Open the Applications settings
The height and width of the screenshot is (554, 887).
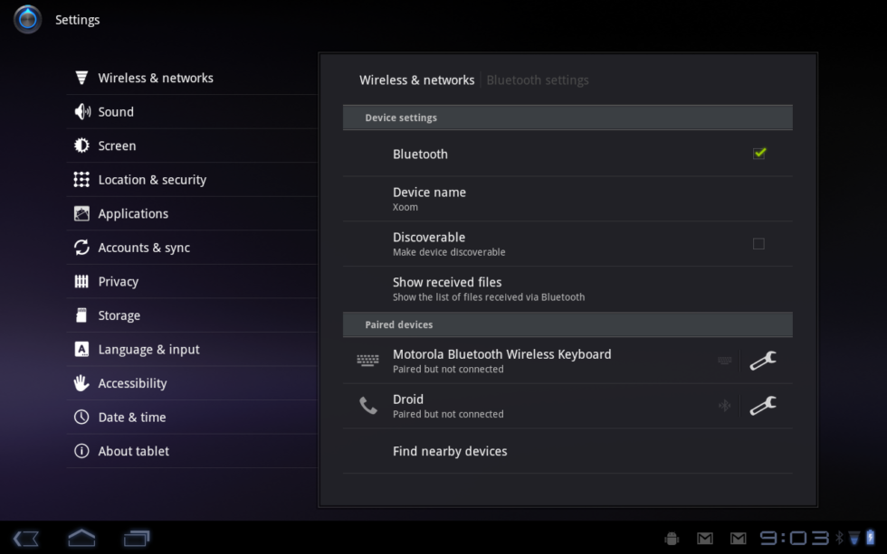(133, 214)
